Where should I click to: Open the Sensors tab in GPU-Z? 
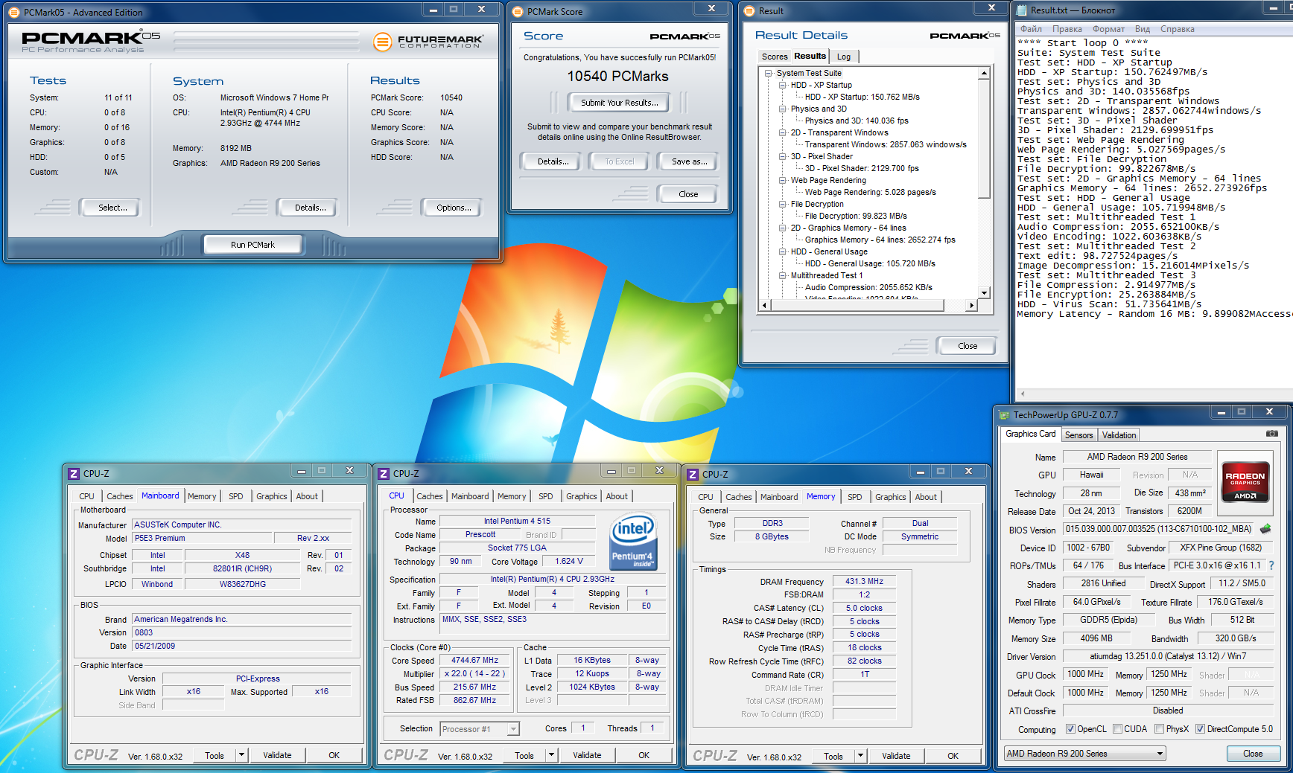click(1078, 435)
